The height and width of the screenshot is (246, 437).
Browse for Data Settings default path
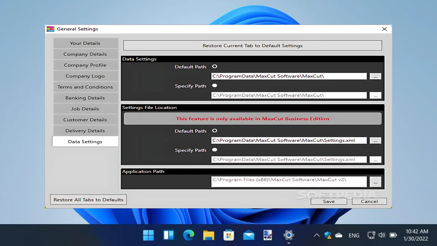coord(375,76)
